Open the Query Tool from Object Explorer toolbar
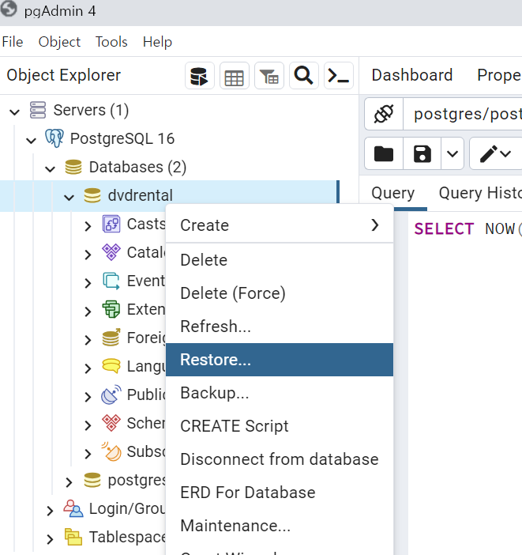Screen dimensions: 522x555 point(200,76)
